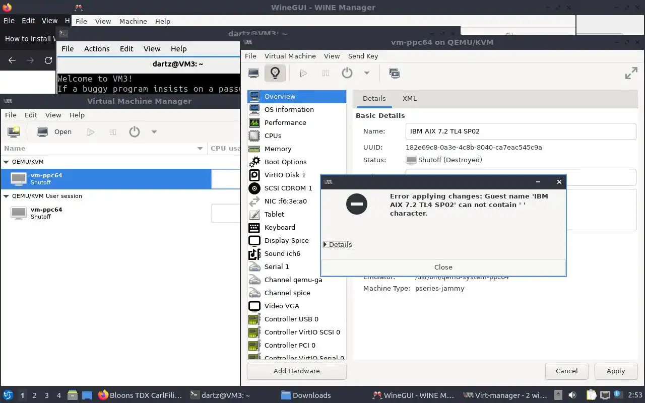645x403 pixels.
Task: Open Edit menu in Virtual Machine Manager
Action: coord(31,115)
